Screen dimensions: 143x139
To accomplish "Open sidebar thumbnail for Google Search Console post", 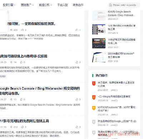I will (99, 15).
